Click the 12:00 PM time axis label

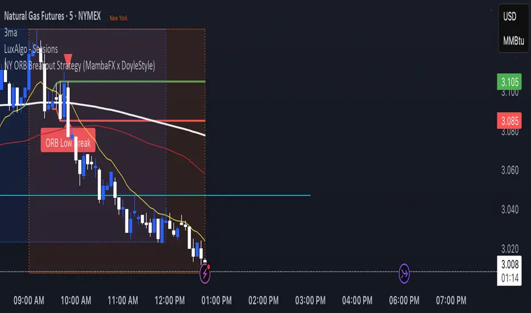coord(170,300)
